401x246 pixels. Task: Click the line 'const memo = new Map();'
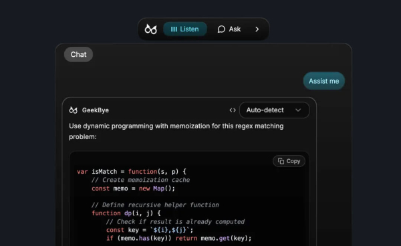tap(133, 189)
